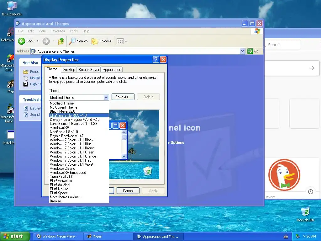Click the Forward arrow toolbar icon

pyautogui.click(x=46, y=41)
